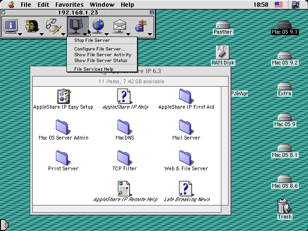Open File Services Help entry
Screen dimensions: 308x231
[x=102, y=69]
